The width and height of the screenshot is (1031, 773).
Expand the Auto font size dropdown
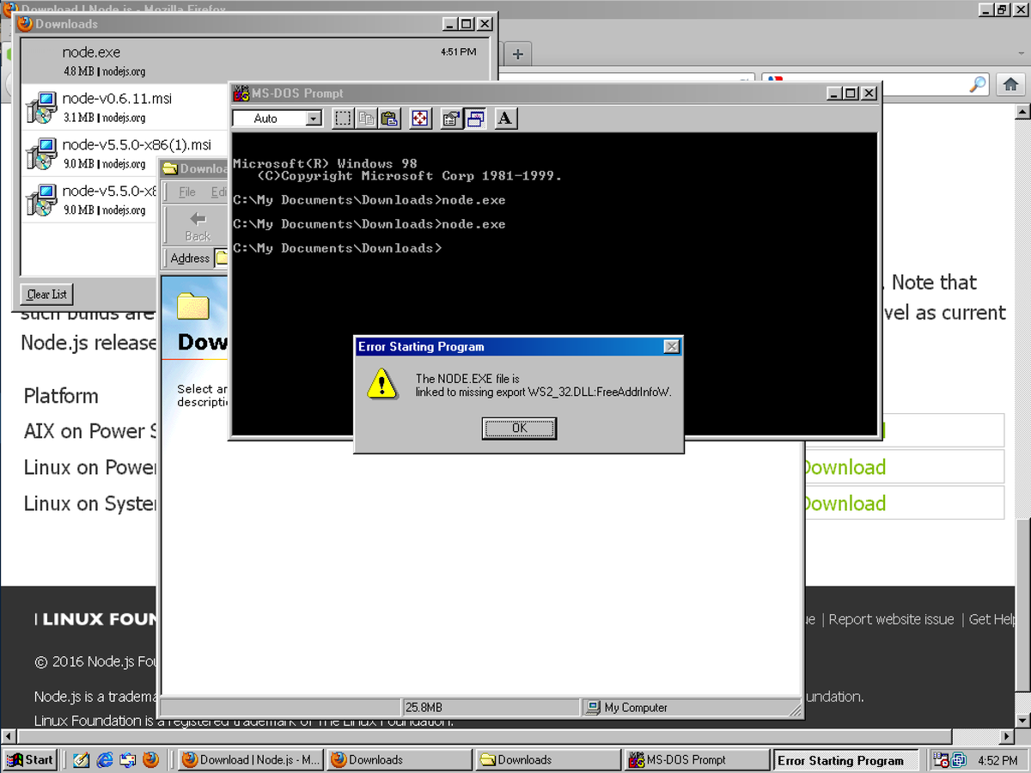[314, 119]
